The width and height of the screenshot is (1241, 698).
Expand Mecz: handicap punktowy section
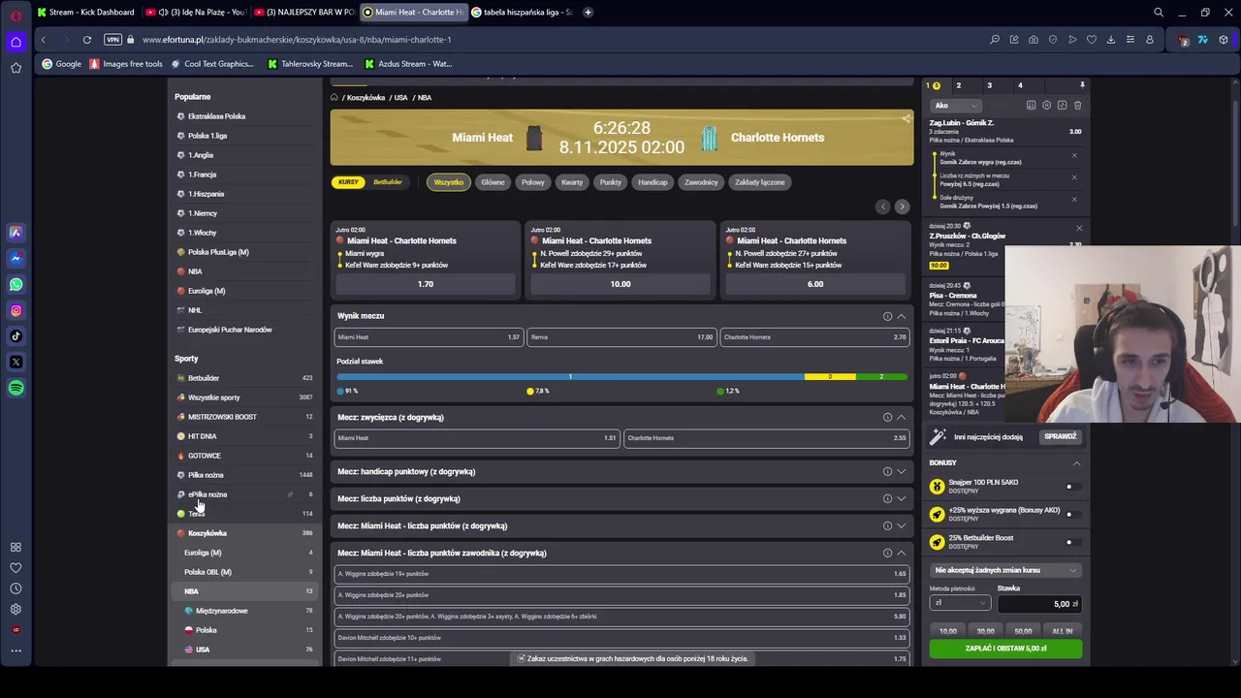click(902, 471)
